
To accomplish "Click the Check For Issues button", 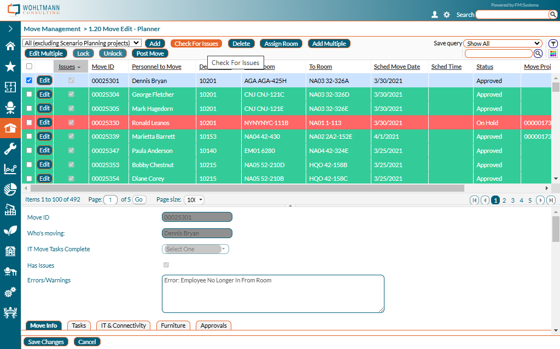I will [x=196, y=44].
